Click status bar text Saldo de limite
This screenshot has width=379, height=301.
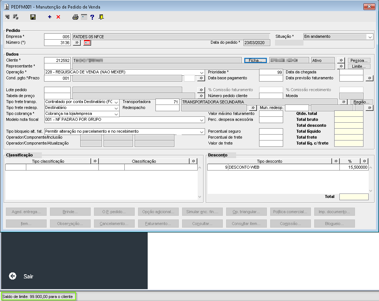pyautogui.click(x=37, y=297)
